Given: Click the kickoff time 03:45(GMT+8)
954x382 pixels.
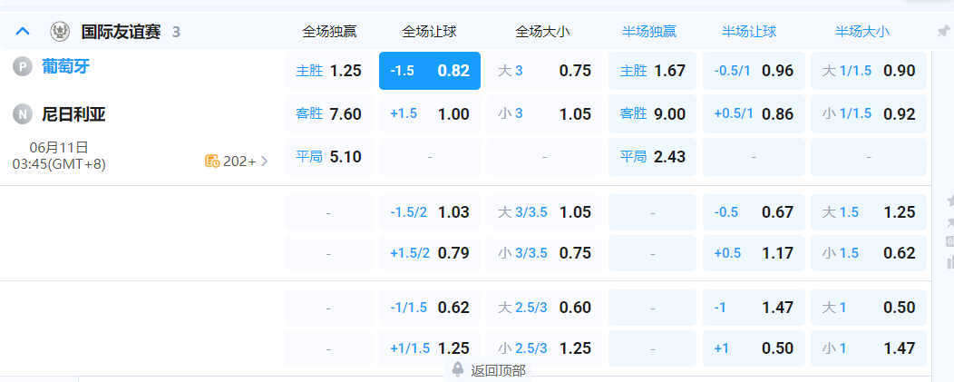Looking at the screenshot, I should point(59,164).
